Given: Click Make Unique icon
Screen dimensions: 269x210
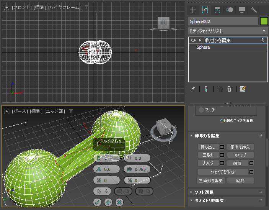Looking at the screenshot, I should click(220, 89).
